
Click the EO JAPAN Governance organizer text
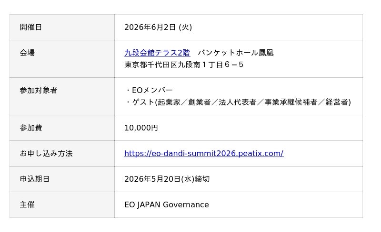pos(167,204)
